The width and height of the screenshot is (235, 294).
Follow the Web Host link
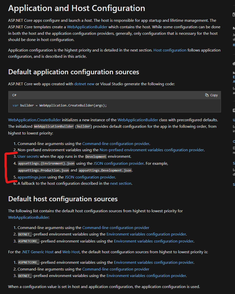pos(71,252)
